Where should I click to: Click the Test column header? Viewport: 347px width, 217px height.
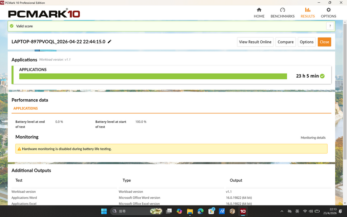19,180
